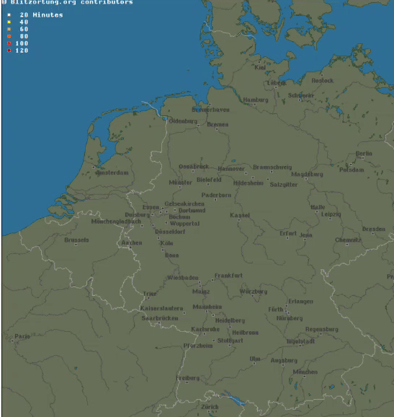
Task: Click the dark red 120 minutes swatch
Action: [x=9, y=51]
